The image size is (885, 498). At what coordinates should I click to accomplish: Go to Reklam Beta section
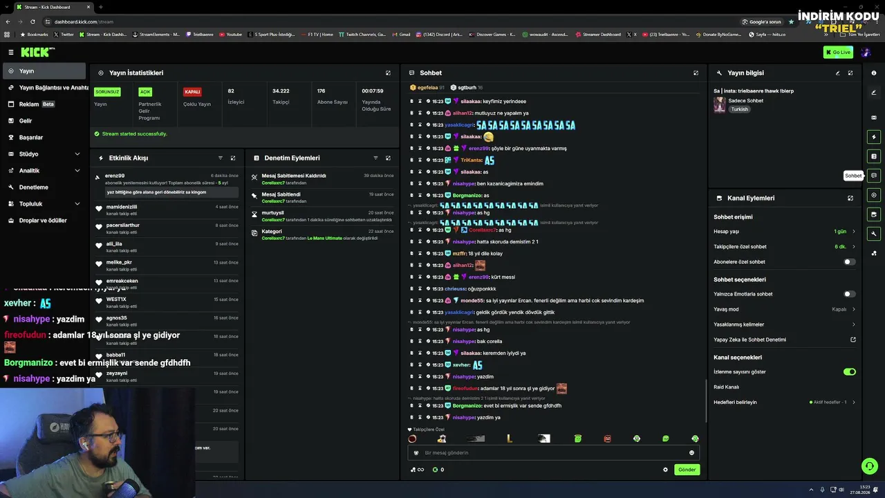pos(44,104)
